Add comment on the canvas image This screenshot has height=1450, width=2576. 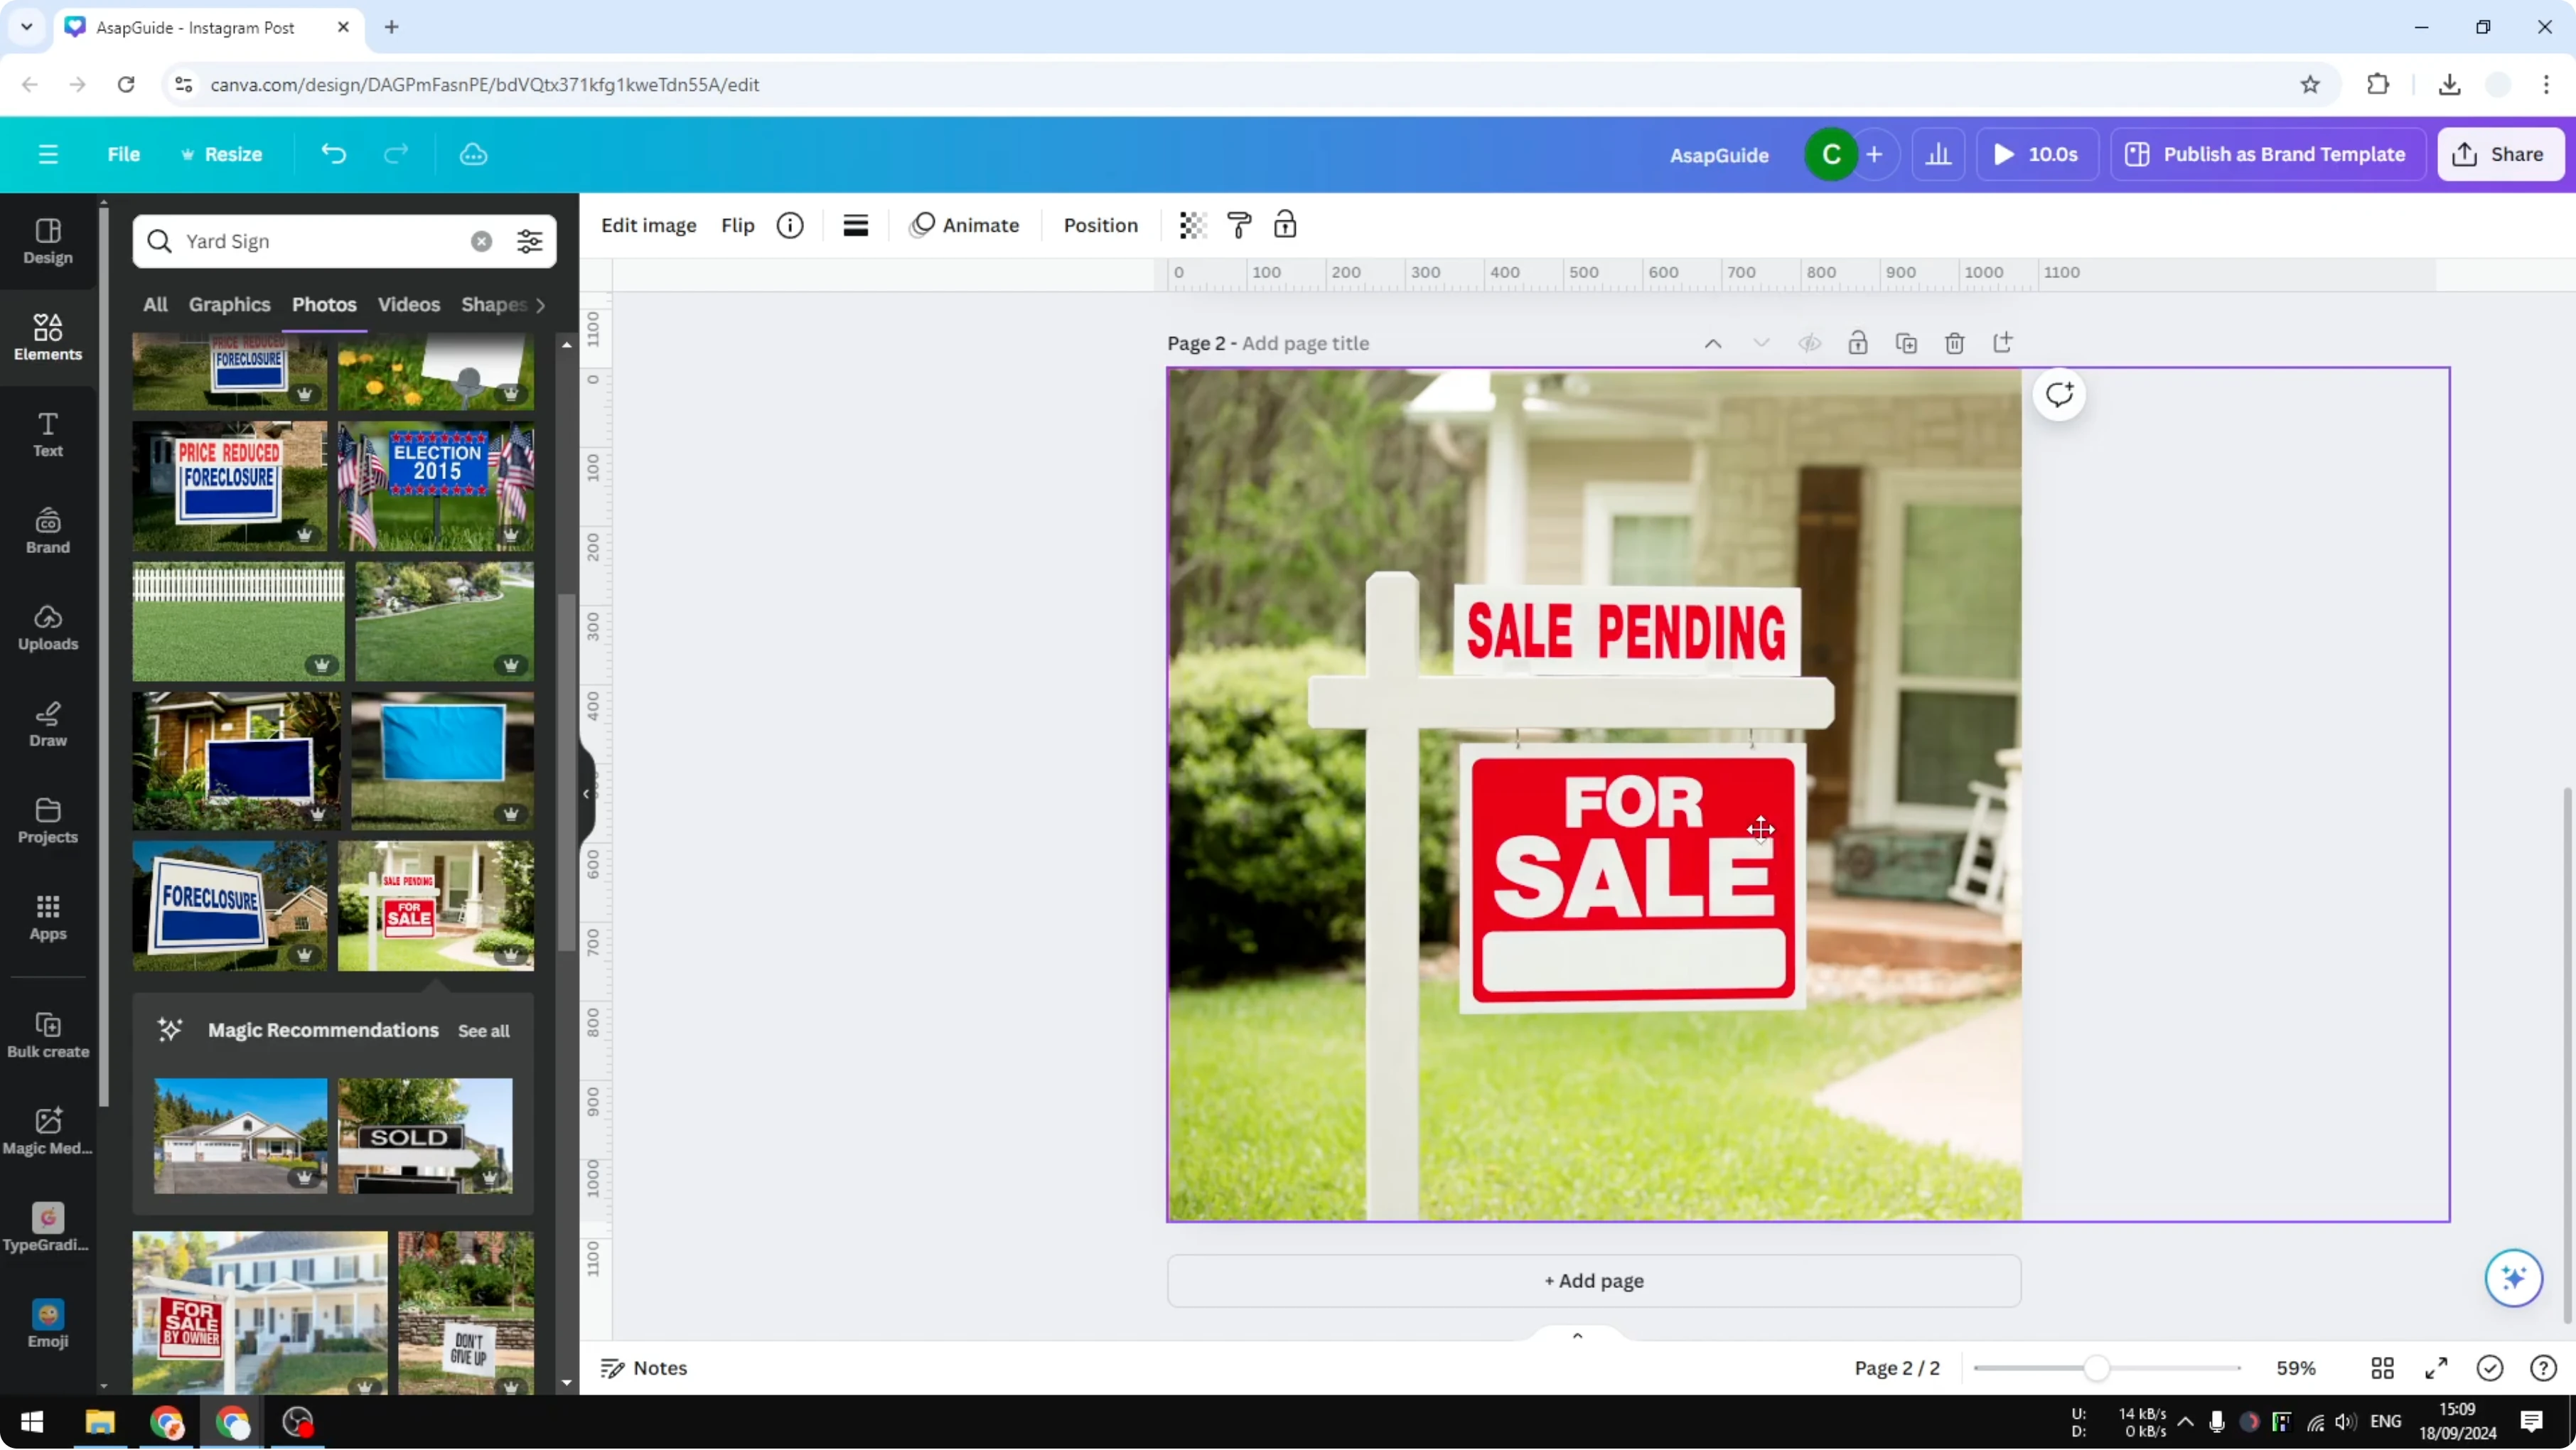(2058, 394)
